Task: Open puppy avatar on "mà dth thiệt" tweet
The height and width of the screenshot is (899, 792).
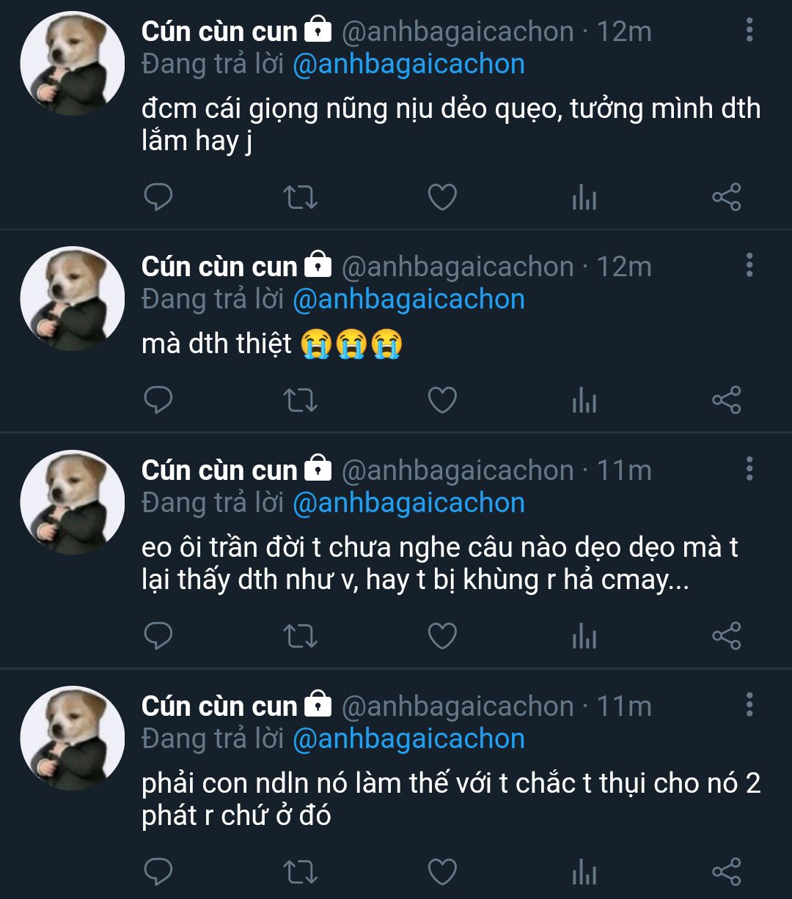Action: click(x=72, y=298)
